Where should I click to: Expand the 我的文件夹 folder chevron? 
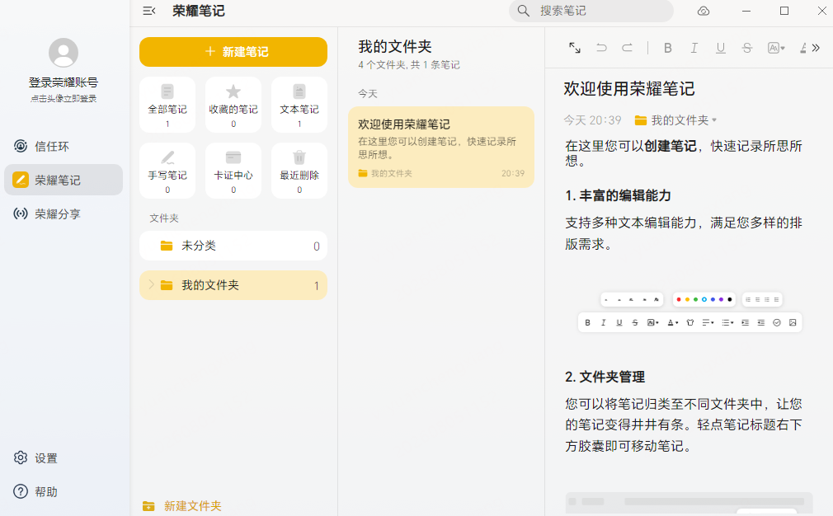point(151,284)
